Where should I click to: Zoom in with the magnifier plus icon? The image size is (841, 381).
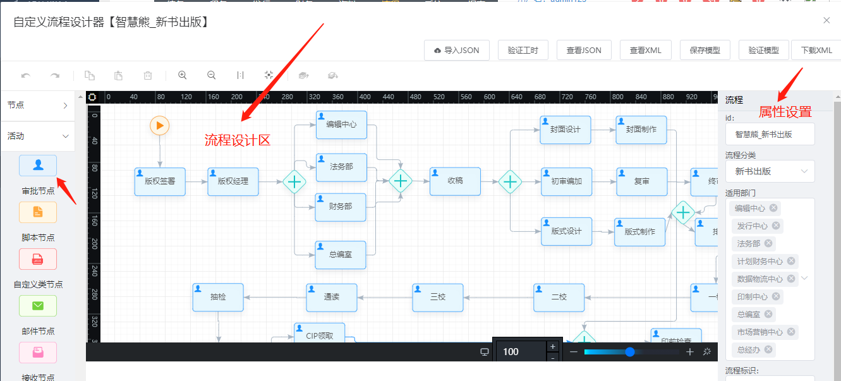(x=183, y=75)
